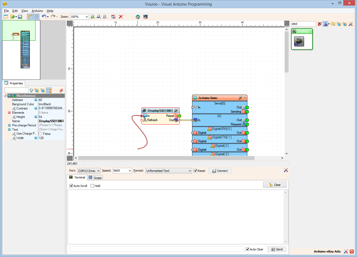357x257 pixels.
Task: Switch to the Scope tab
Action: point(95,178)
